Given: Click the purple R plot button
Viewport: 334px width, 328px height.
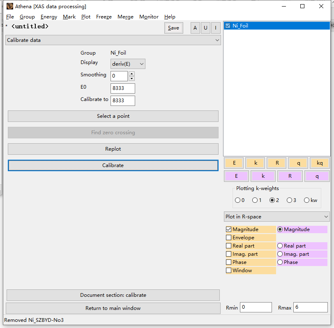Looking at the screenshot, I should click(290, 176).
